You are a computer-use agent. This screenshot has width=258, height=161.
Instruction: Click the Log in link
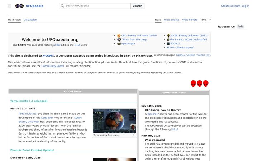[245, 6]
